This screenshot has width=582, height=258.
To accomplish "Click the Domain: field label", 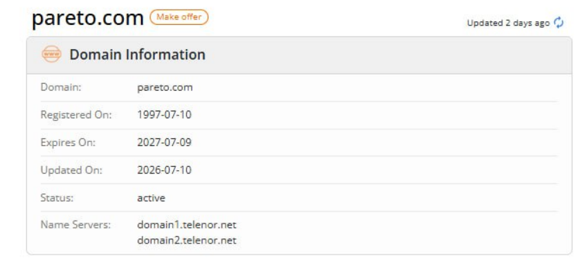I will pyautogui.click(x=61, y=87).
